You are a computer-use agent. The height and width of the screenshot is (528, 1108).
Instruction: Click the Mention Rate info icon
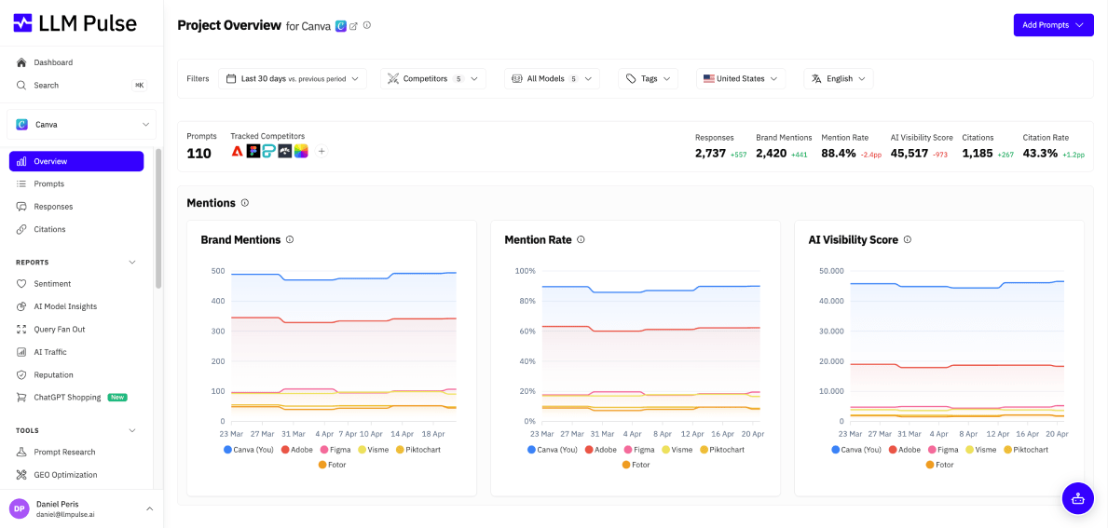(x=581, y=240)
